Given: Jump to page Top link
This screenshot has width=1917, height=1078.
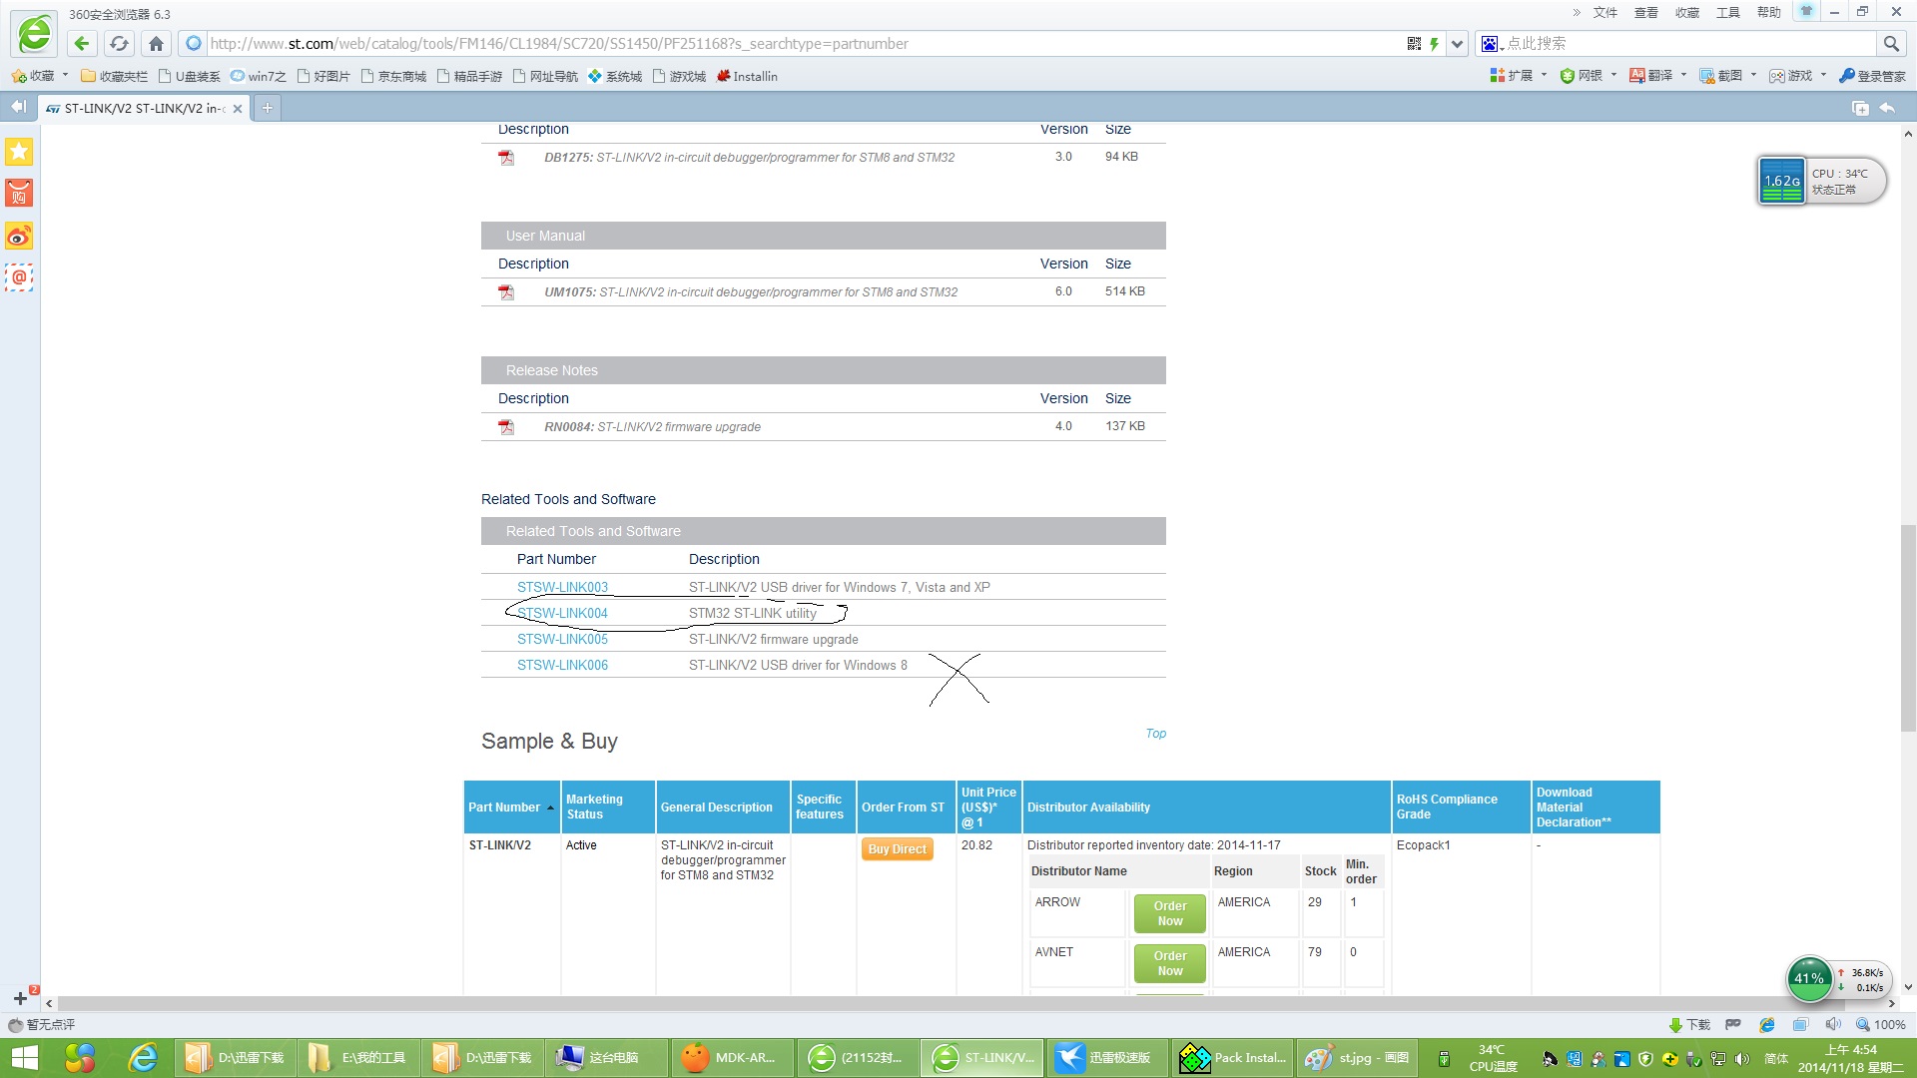Looking at the screenshot, I should (1155, 734).
